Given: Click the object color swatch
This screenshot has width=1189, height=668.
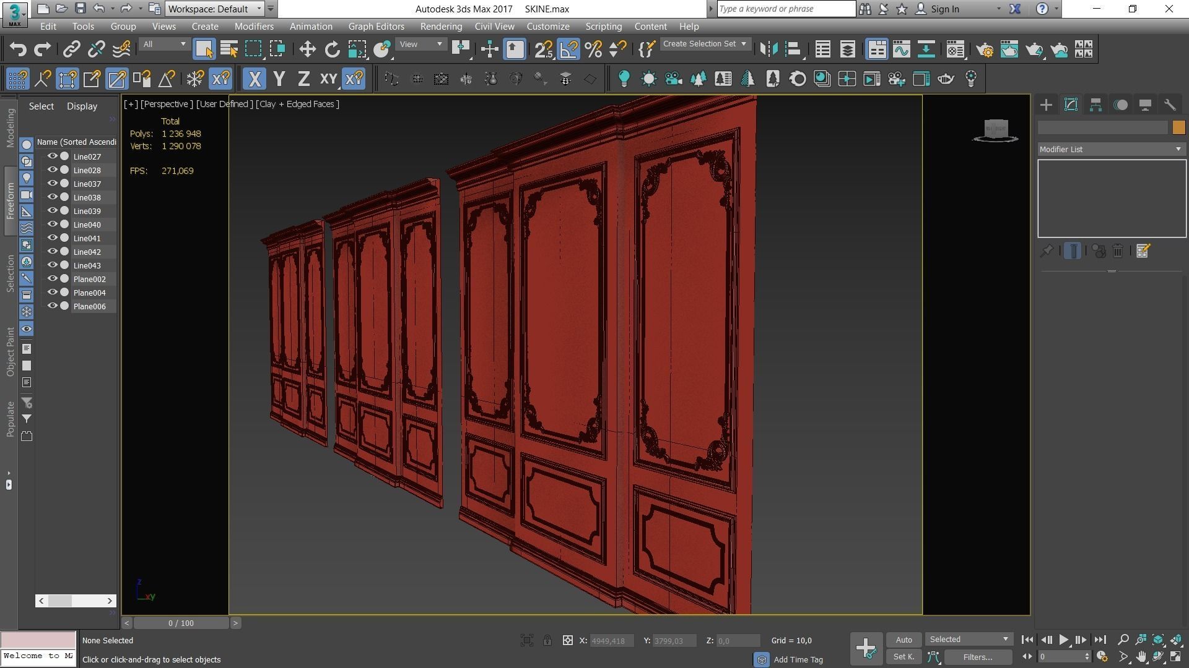Looking at the screenshot, I should pos(1178,127).
